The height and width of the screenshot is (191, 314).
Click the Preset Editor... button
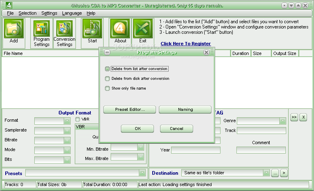point(129,110)
